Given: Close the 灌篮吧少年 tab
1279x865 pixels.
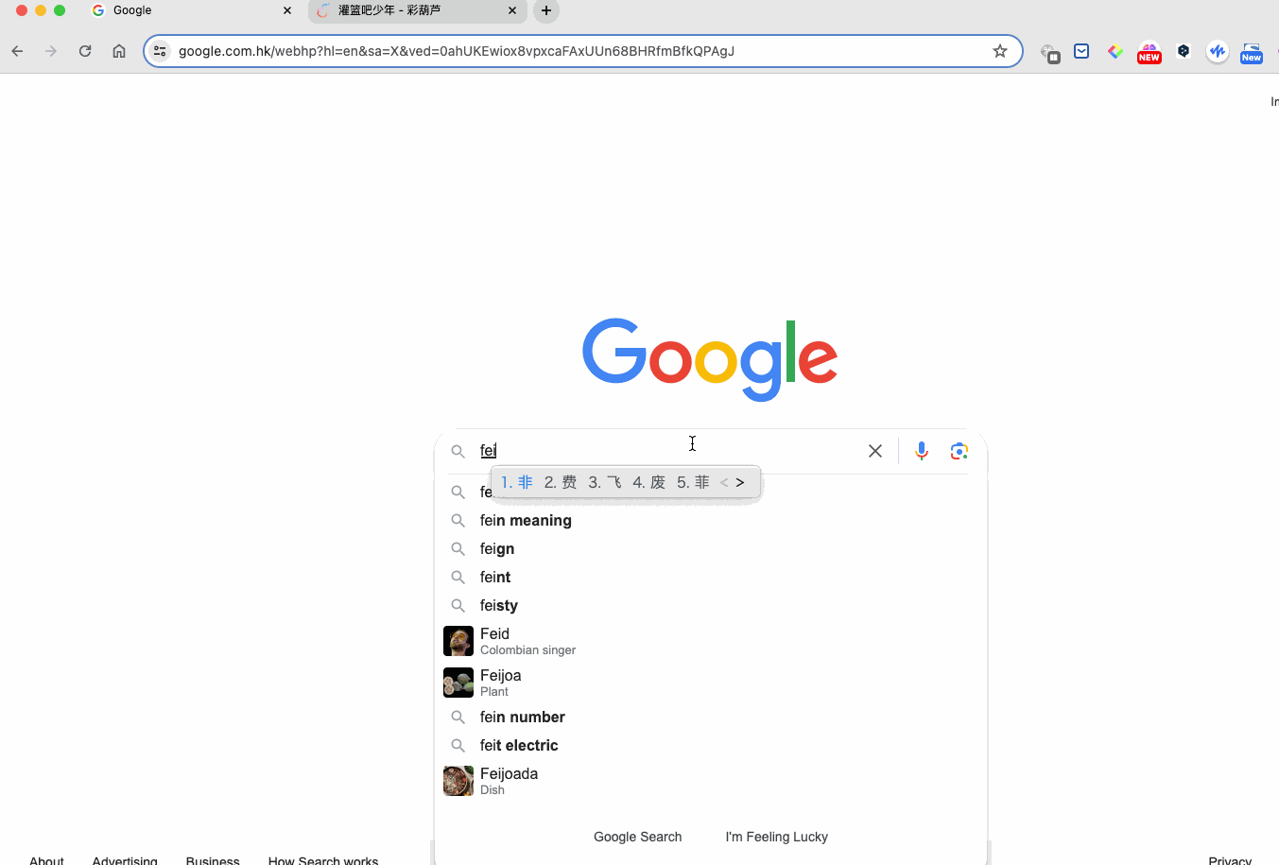Looking at the screenshot, I should tap(512, 10).
